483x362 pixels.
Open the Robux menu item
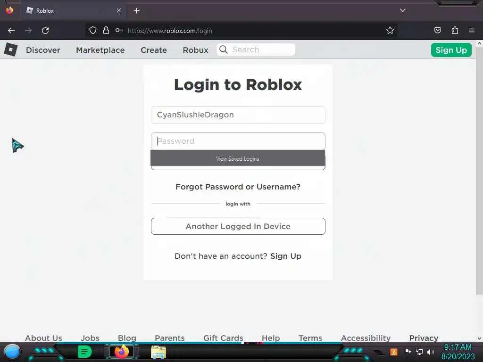click(x=195, y=50)
